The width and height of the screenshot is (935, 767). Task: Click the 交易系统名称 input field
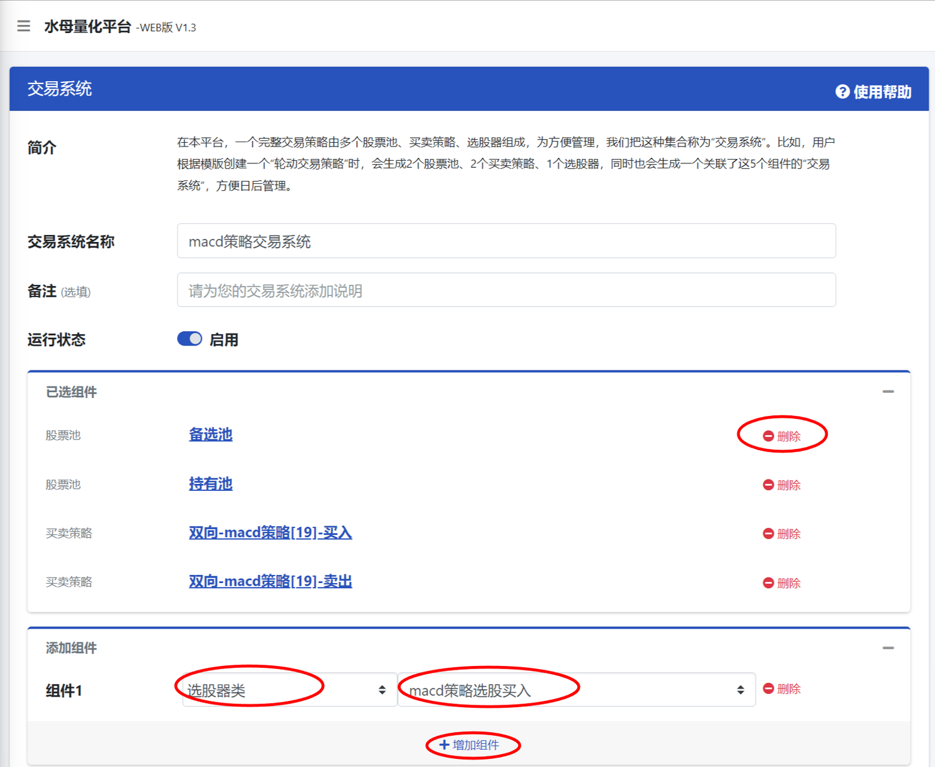pyautogui.click(x=506, y=241)
